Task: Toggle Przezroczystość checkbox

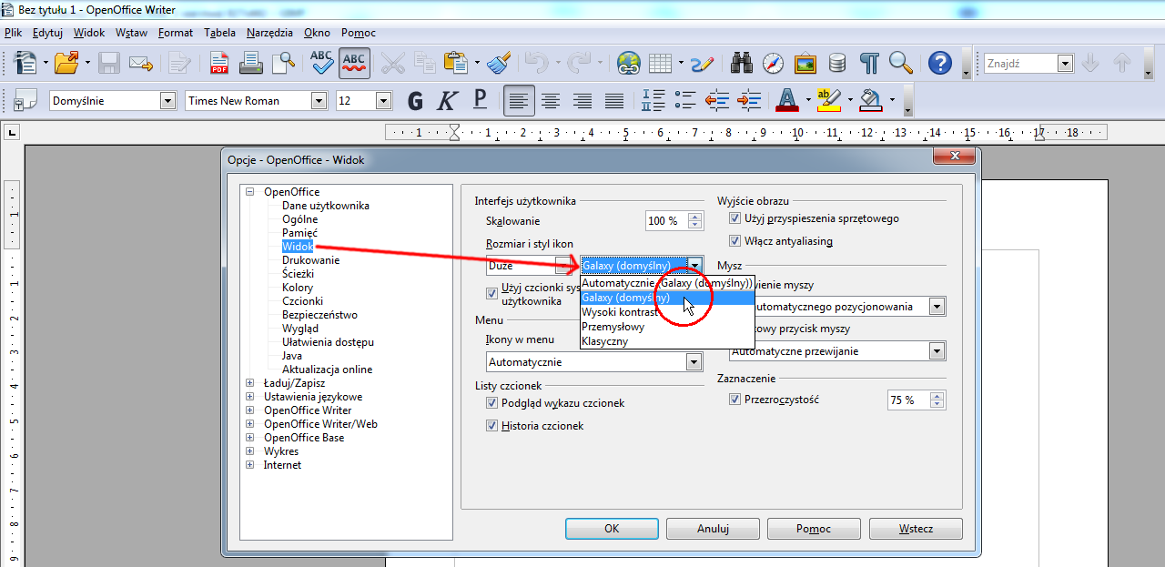Action: tap(734, 400)
